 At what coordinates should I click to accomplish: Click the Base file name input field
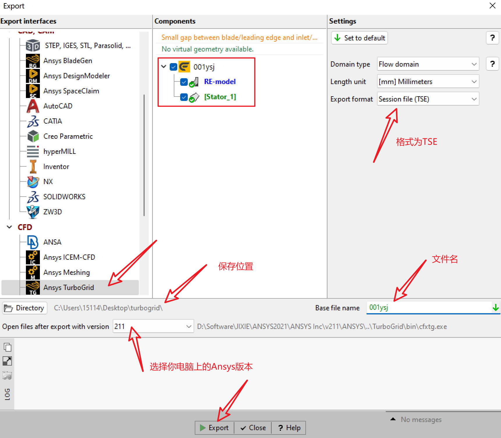click(x=428, y=307)
